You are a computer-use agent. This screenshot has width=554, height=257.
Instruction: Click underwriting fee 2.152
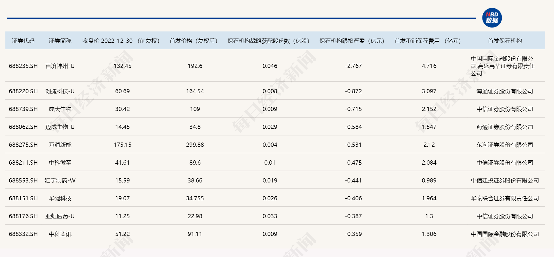pyautogui.click(x=429, y=109)
